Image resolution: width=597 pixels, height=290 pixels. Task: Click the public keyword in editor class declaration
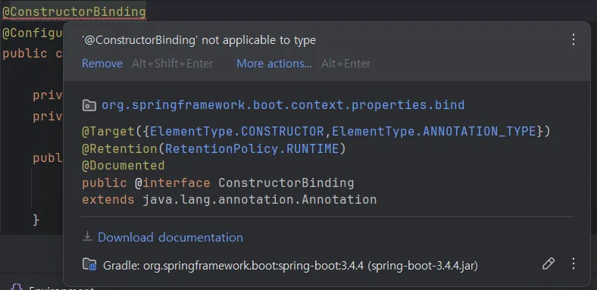click(x=25, y=54)
